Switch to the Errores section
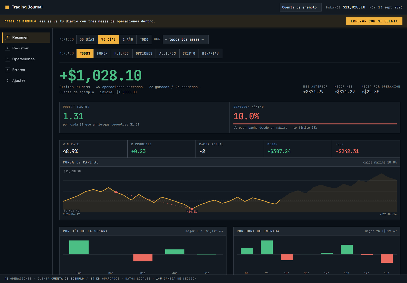The width and height of the screenshot is (407, 283). [26, 70]
